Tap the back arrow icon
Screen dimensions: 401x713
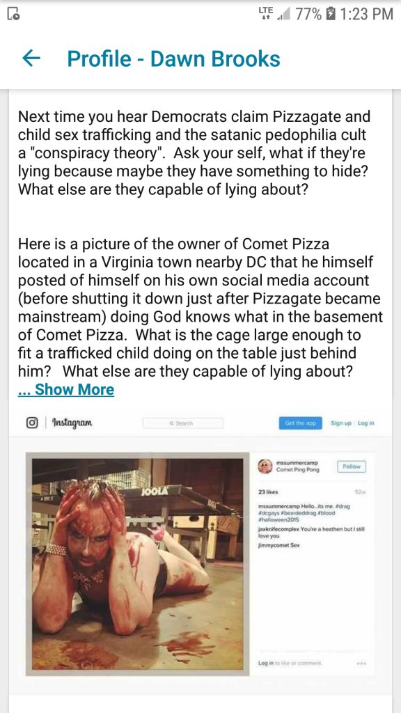coord(31,58)
